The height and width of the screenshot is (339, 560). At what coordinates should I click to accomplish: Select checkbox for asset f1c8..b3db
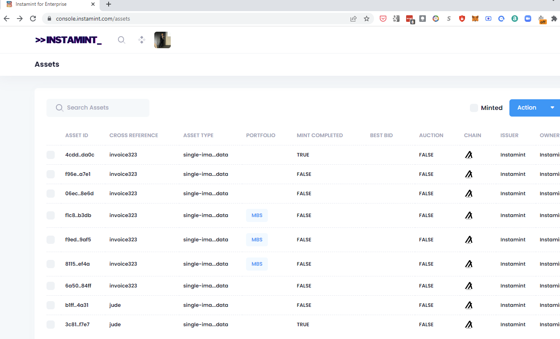coord(51,215)
